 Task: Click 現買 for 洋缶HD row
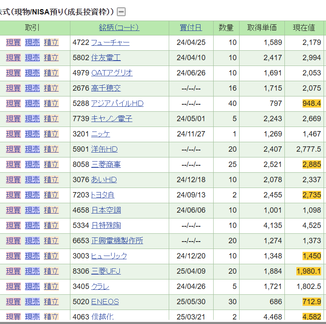(x=14, y=149)
